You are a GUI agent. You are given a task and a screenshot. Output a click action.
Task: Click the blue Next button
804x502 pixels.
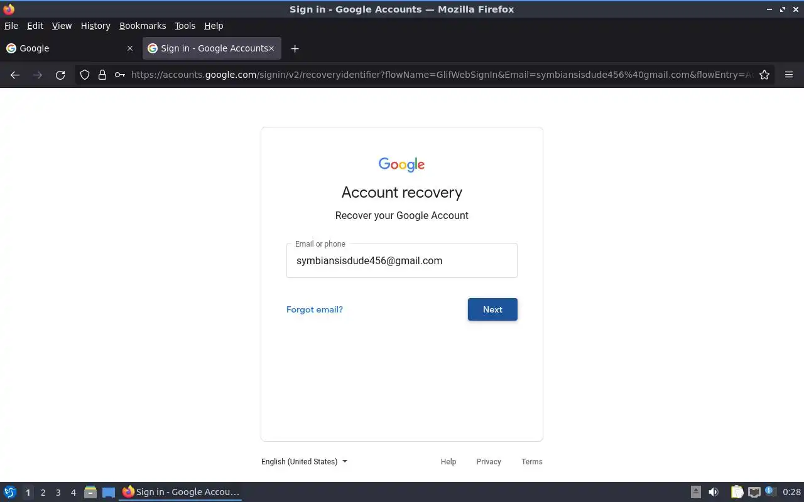coord(492,309)
